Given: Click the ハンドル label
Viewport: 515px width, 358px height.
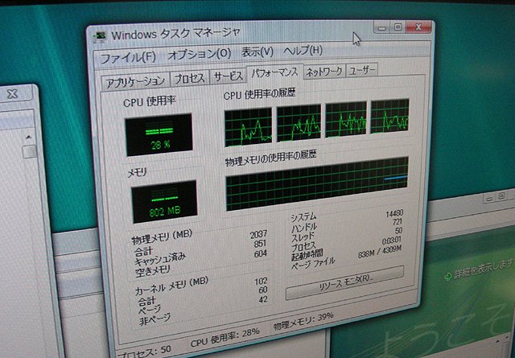Looking at the screenshot, I should [304, 228].
